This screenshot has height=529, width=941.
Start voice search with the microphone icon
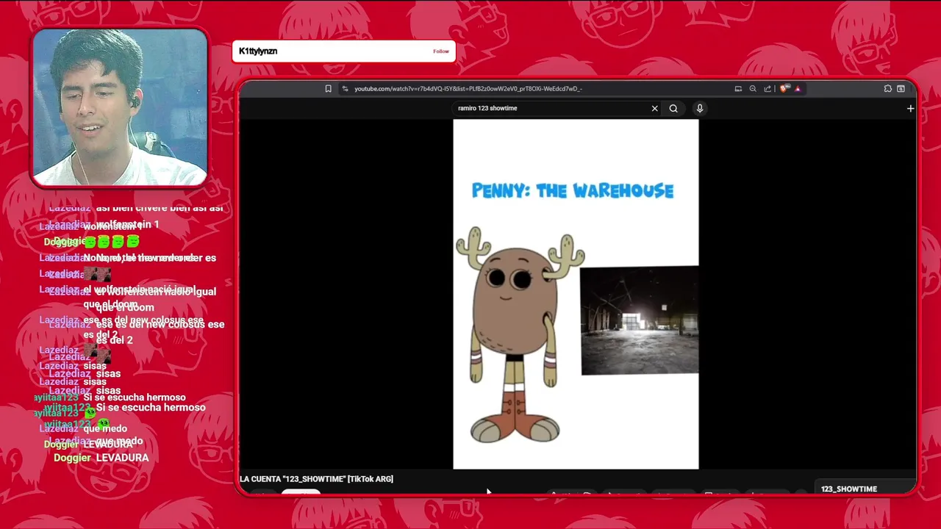pyautogui.click(x=700, y=109)
